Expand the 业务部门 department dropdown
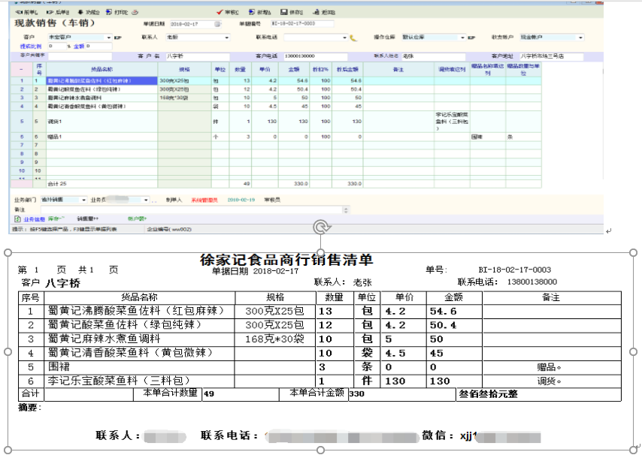Screen dimensions: 642x458 click(x=84, y=200)
